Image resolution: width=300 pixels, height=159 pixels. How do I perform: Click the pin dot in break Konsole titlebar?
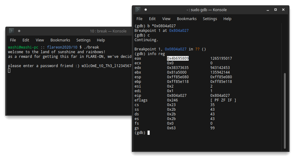tap(19, 31)
